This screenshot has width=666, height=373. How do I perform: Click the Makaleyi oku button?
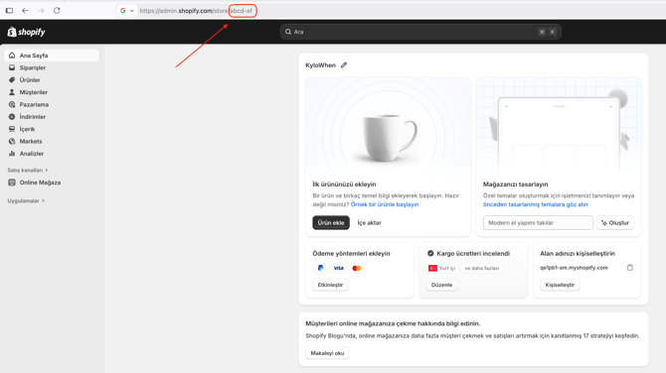pyautogui.click(x=327, y=353)
